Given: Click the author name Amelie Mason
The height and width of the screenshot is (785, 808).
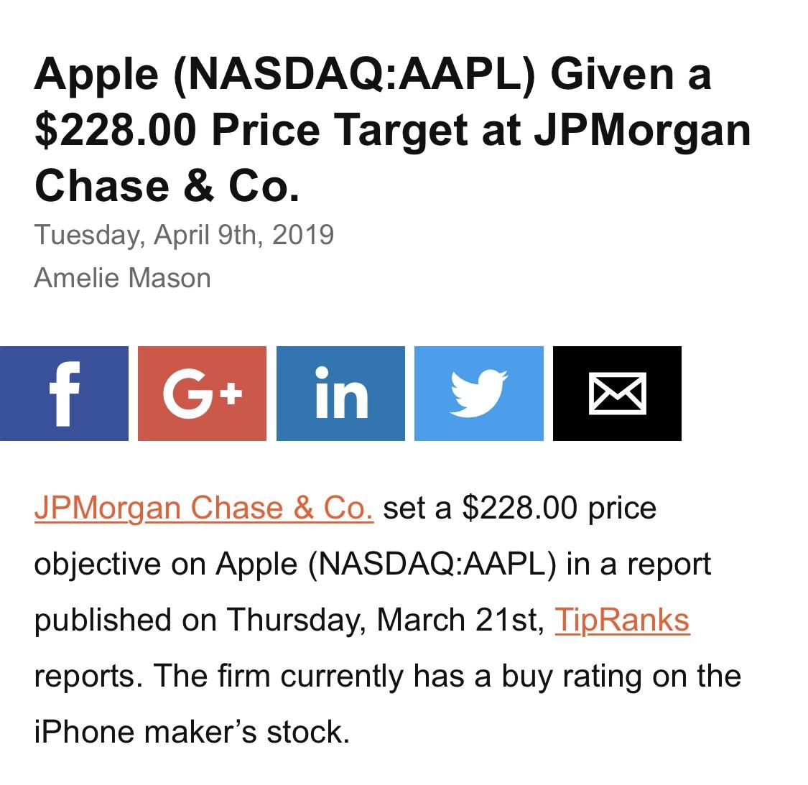Looking at the screenshot, I should (122, 278).
